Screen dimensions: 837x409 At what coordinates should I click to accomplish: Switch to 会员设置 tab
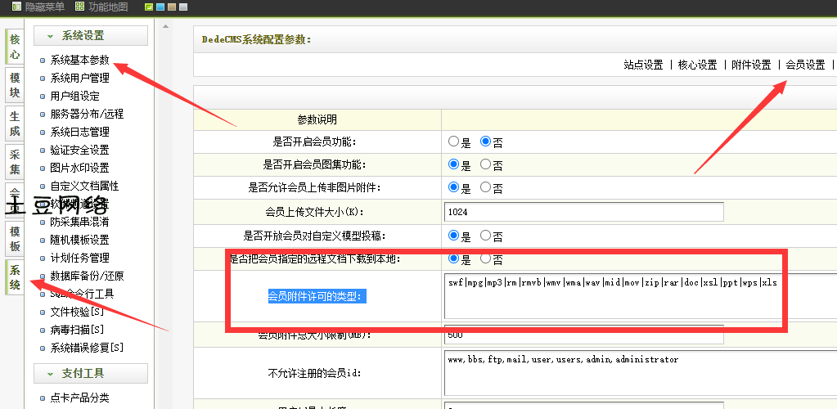tap(806, 65)
